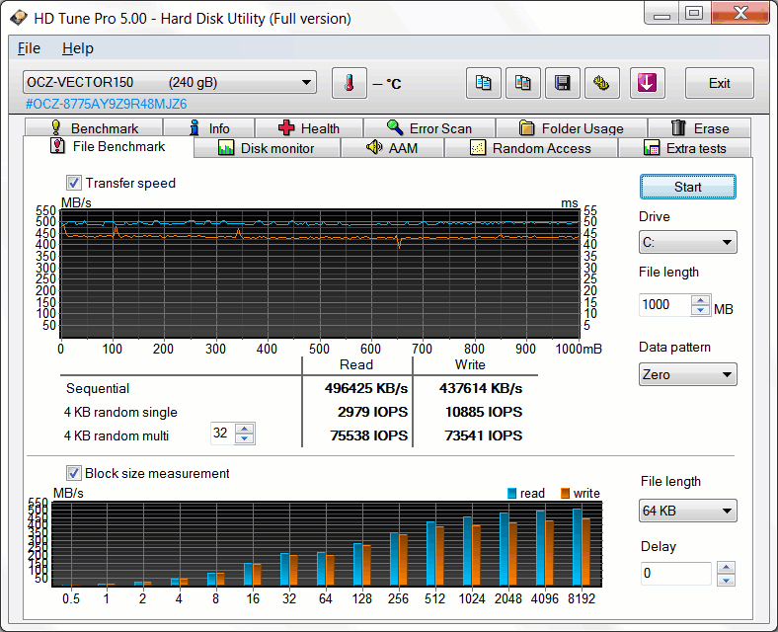Decrease the 1000 MB file length value
778x632 pixels.
(700, 310)
